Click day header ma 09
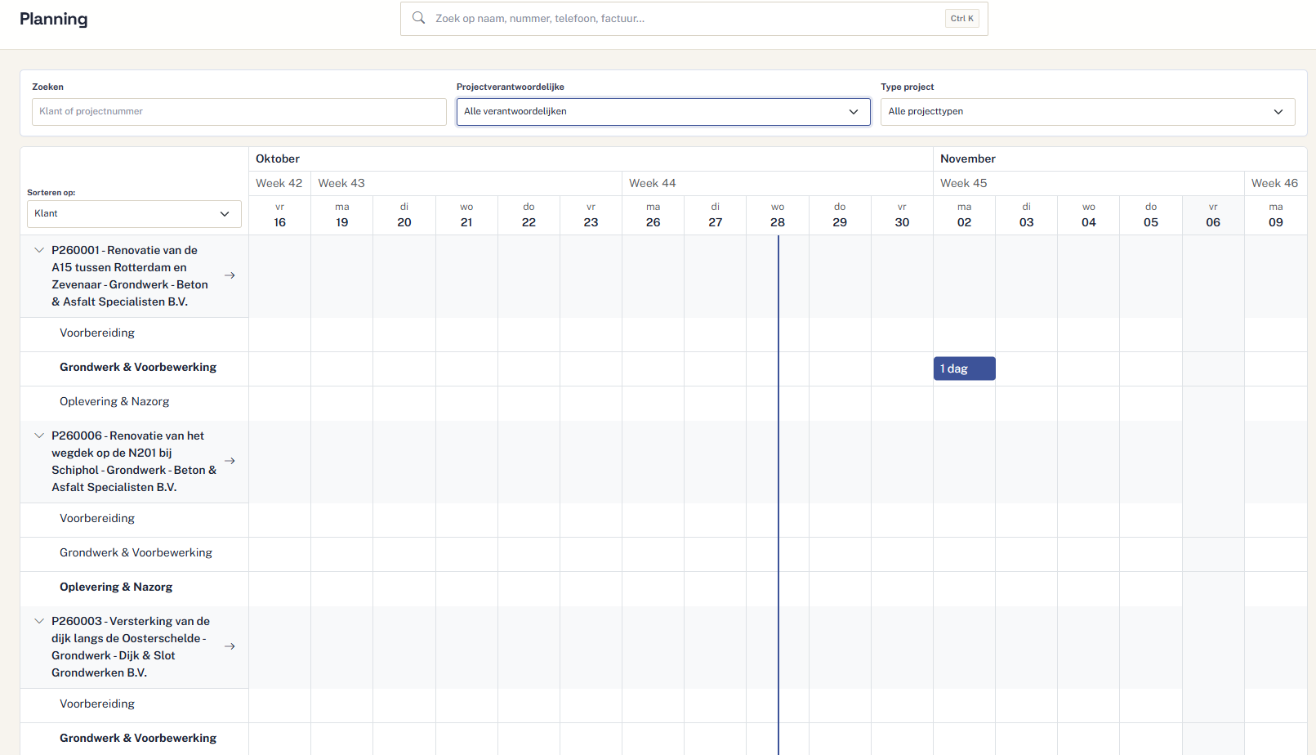Screen dimensions: 1316x755 pyautogui.click(x=1276, y=216)
